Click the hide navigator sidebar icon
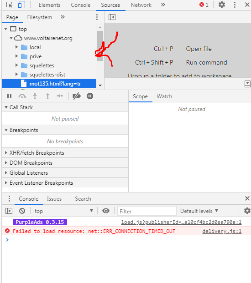The height and width of the screenshot is (283, 251). pos(112,17)
